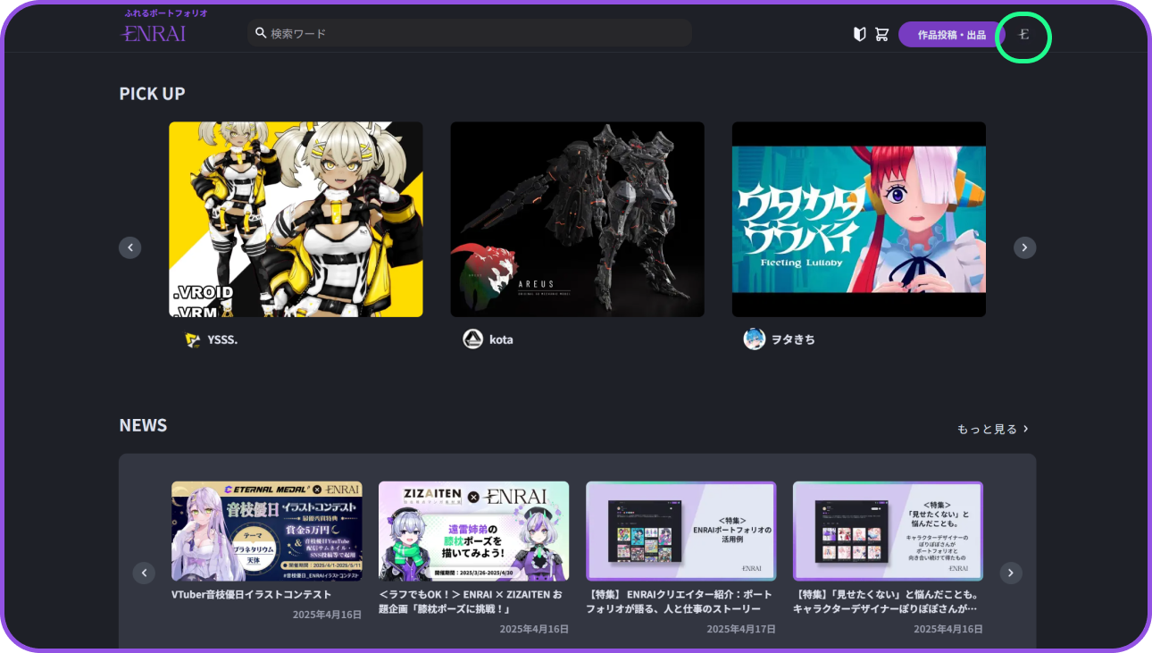Read the キャラクターデザイナーぽりぽぽさん headline
This screenshot has height=653, width=1152.
886,602
